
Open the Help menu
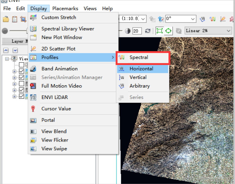(x=107, y=9)
